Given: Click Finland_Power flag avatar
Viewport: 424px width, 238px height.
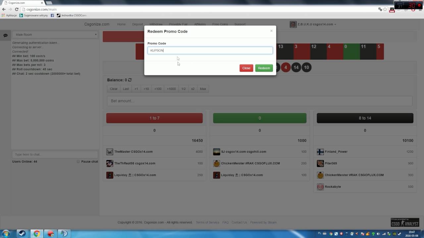Looking at the screenshot, I should [320, 152].
